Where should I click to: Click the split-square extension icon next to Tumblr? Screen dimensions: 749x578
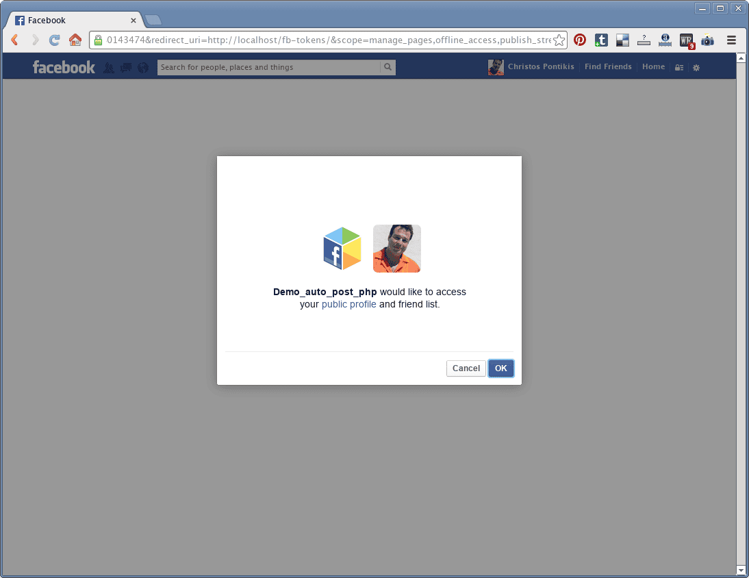622,40
